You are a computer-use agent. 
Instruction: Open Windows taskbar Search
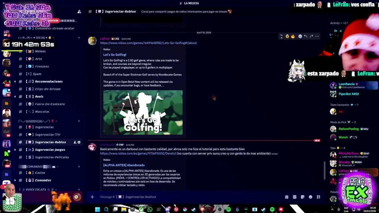click(x=106, y=210)
